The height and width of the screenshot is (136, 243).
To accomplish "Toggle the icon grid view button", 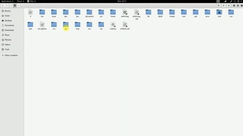I will (224, 6).
